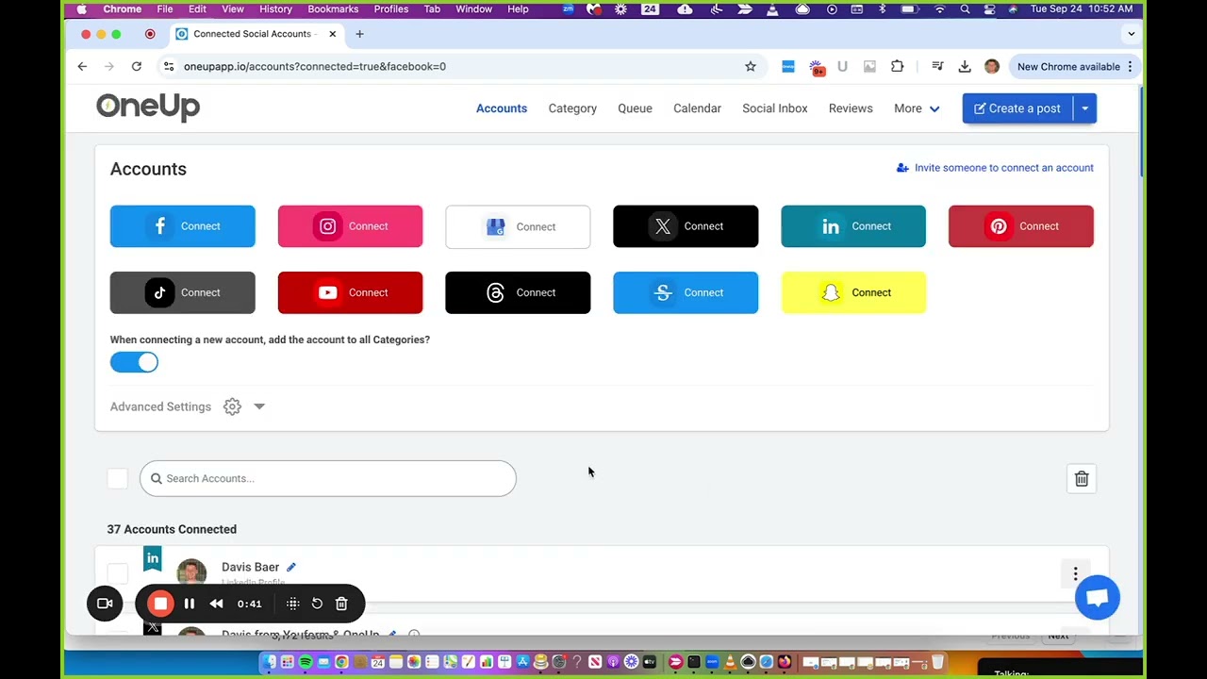
Task: Open the Category nav tab
Action: tap(572, 108)
